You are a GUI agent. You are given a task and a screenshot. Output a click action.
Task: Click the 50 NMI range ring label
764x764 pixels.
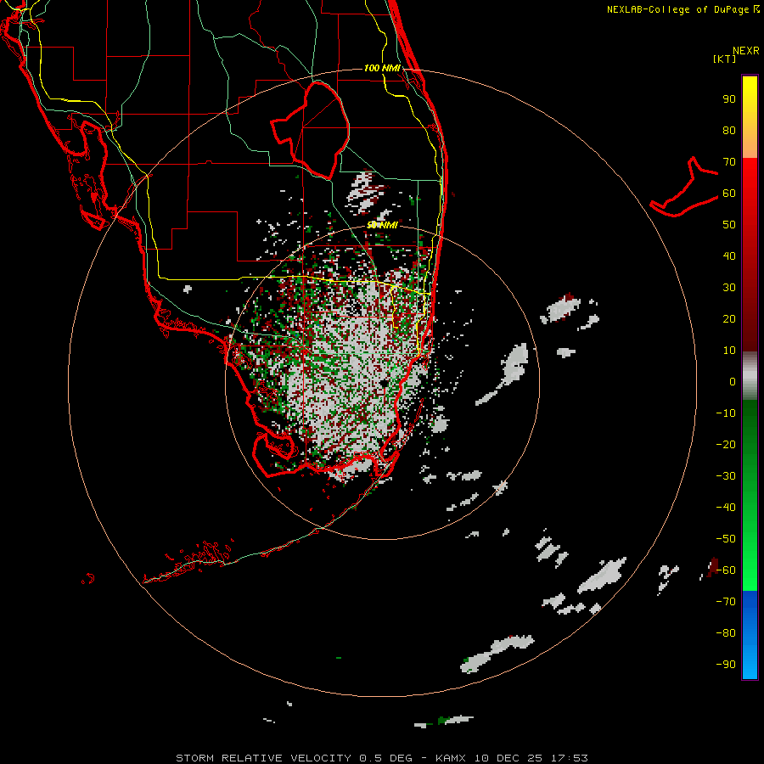point(382,225)
